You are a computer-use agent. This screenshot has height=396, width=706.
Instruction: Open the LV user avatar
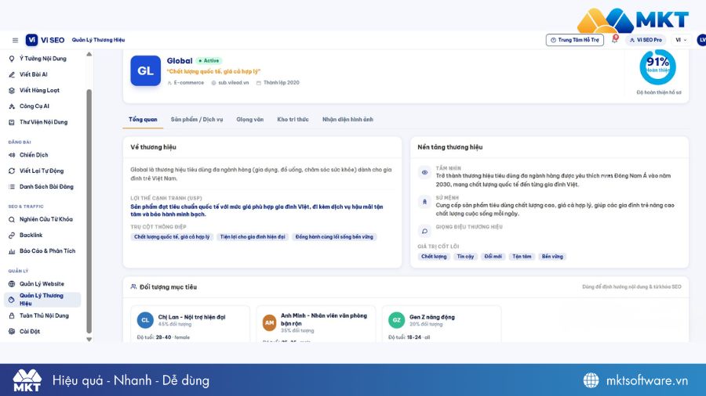(x=701, y=40)
